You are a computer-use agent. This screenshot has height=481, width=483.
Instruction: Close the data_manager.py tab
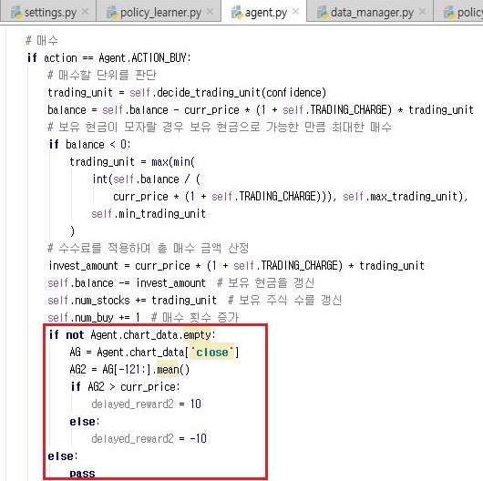[x=423, y=12]
